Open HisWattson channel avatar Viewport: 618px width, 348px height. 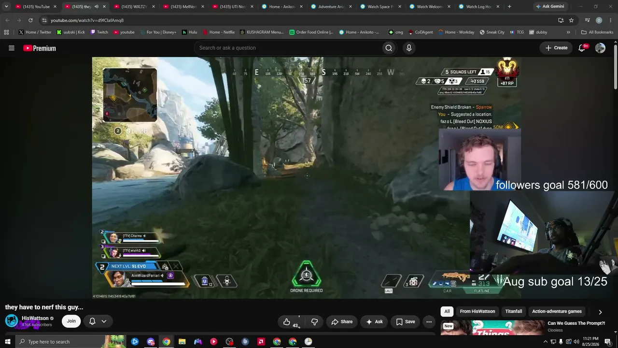click(x=11, y=321)
